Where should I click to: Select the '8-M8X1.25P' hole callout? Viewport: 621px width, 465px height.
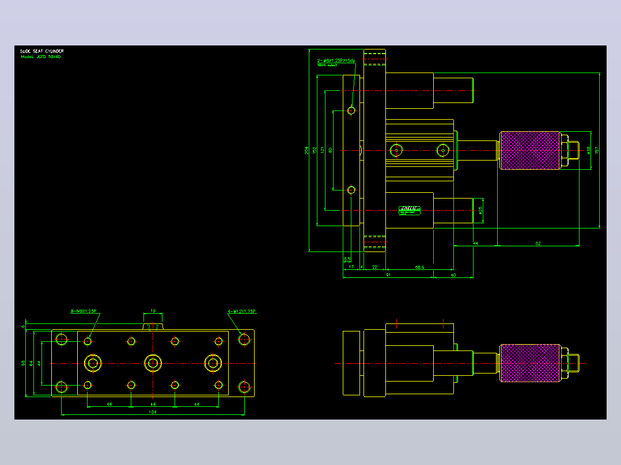click(x=84, y=311)
